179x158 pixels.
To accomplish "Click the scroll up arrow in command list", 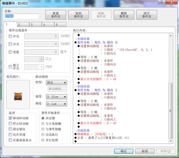I will pyautogui.click(x=171, y=36).
